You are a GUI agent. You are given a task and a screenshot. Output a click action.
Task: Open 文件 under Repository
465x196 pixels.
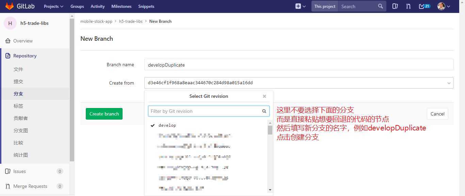(18, 69)
